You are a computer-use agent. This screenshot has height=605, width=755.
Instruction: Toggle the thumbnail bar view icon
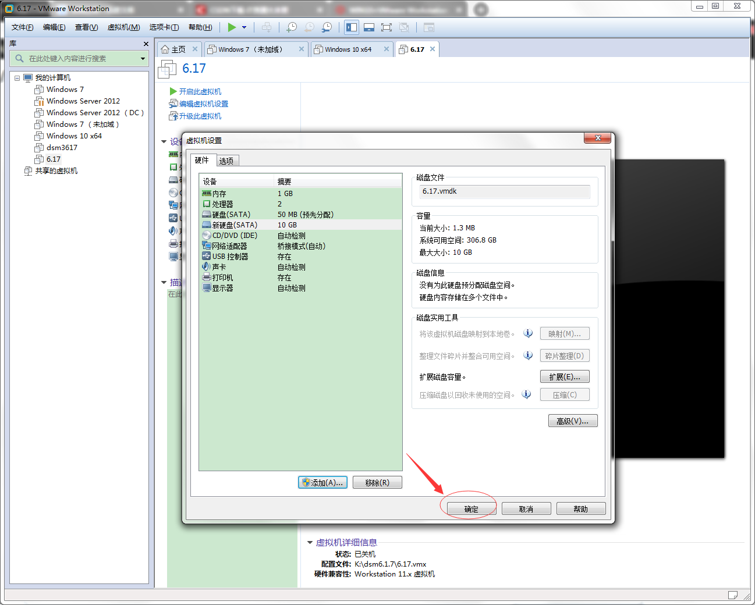point(369,27)
